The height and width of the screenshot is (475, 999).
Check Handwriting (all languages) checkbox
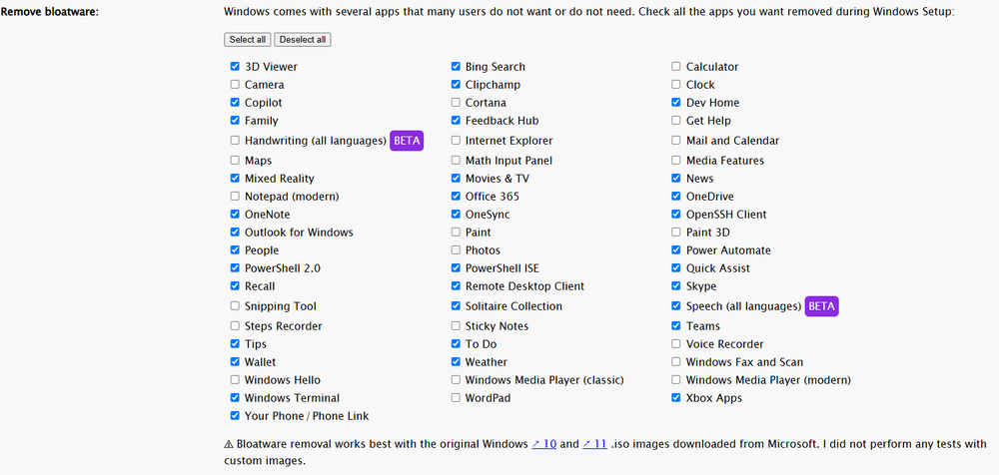(235, 140)
